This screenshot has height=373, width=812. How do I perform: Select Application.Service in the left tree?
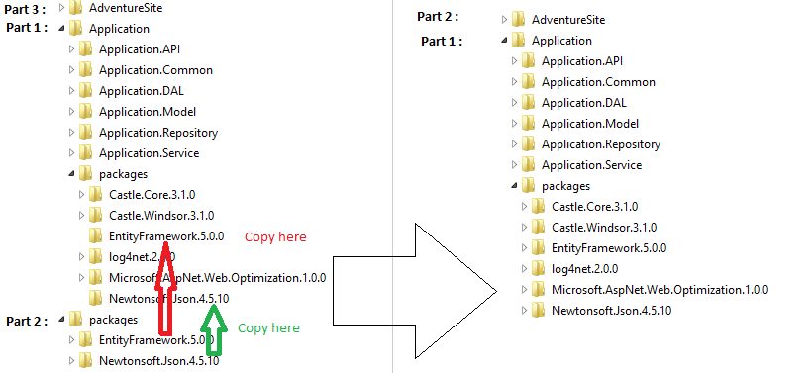(x=150, y=153)
